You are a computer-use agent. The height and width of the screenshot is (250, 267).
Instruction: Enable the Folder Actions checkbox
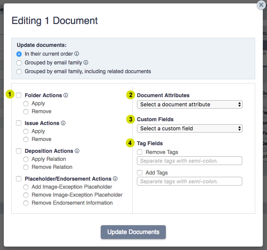(x=19, y=95)
